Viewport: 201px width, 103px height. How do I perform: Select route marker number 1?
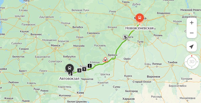(84, 69)
